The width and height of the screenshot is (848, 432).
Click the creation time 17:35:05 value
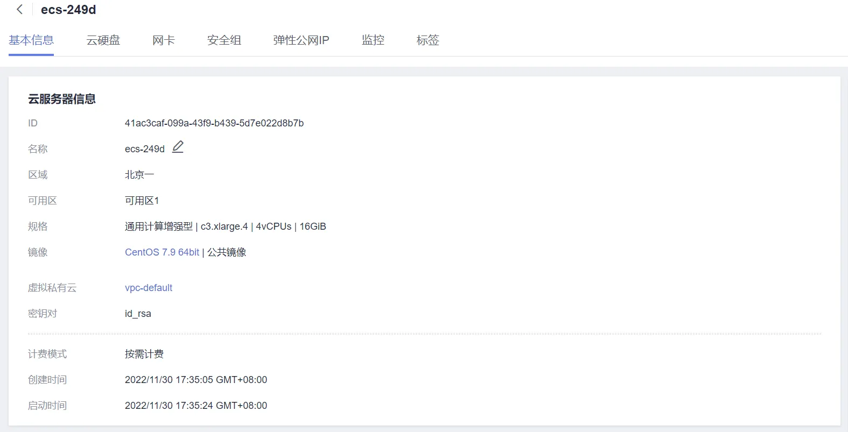[195, 380]
